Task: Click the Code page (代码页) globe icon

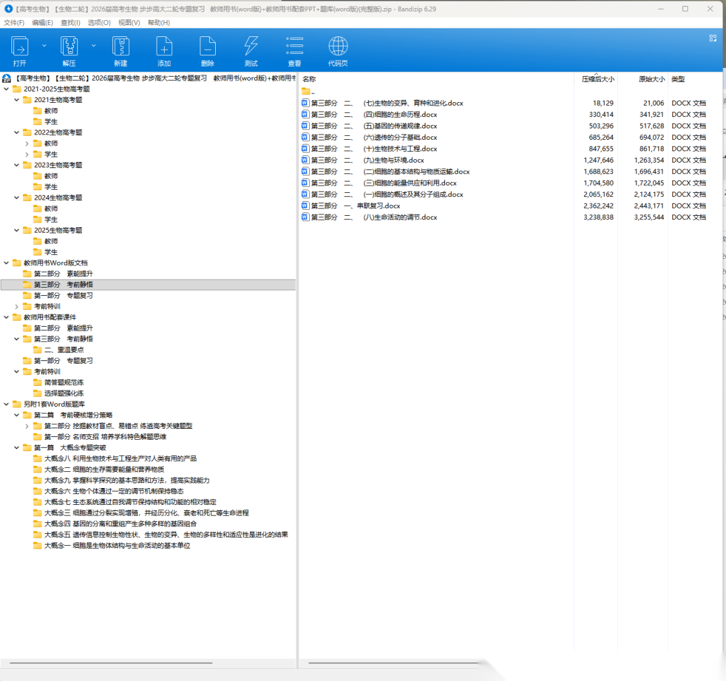Action: (x=338, y=46)
